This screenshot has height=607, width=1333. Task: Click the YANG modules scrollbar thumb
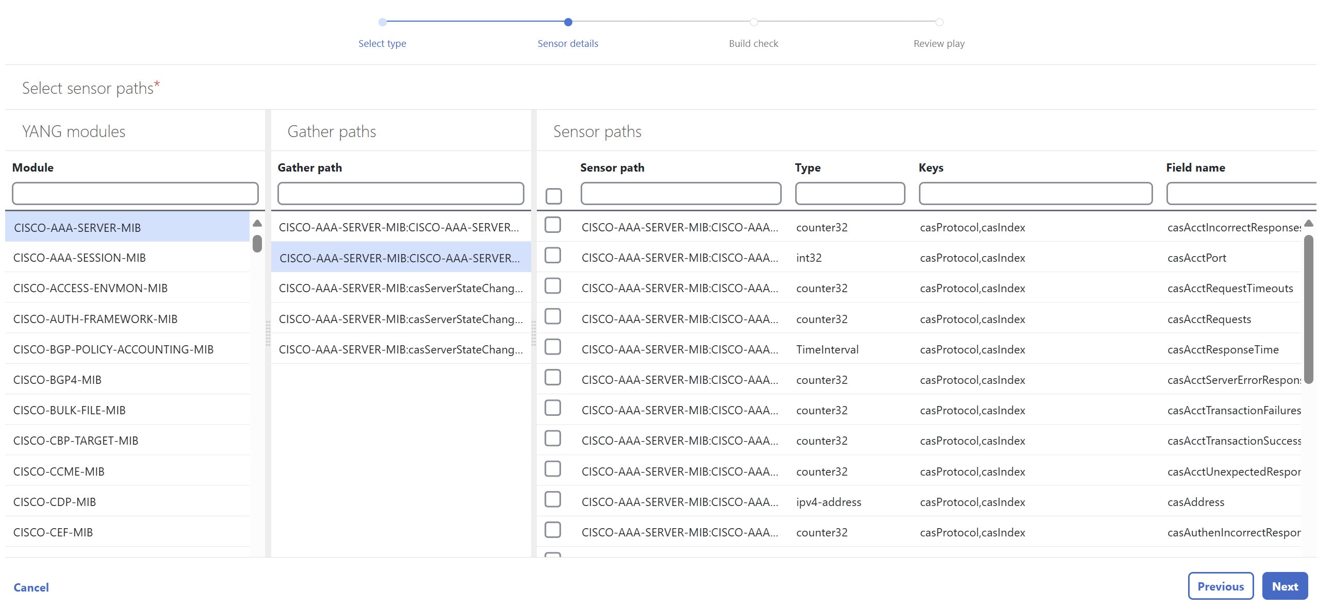257,244
